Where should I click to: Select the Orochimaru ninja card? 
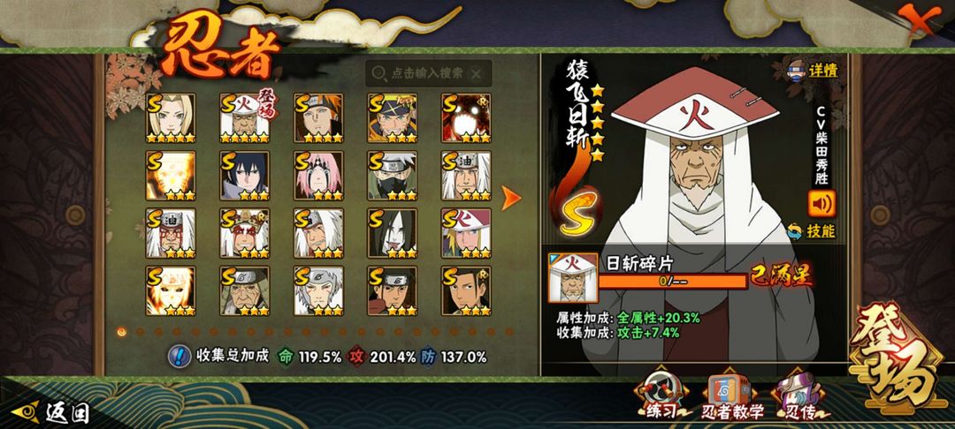click(393, 233)
